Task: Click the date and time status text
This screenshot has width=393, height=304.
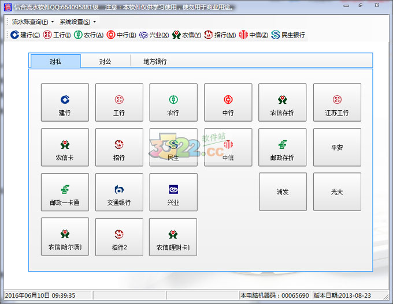Action: click(x=40, y=295)
